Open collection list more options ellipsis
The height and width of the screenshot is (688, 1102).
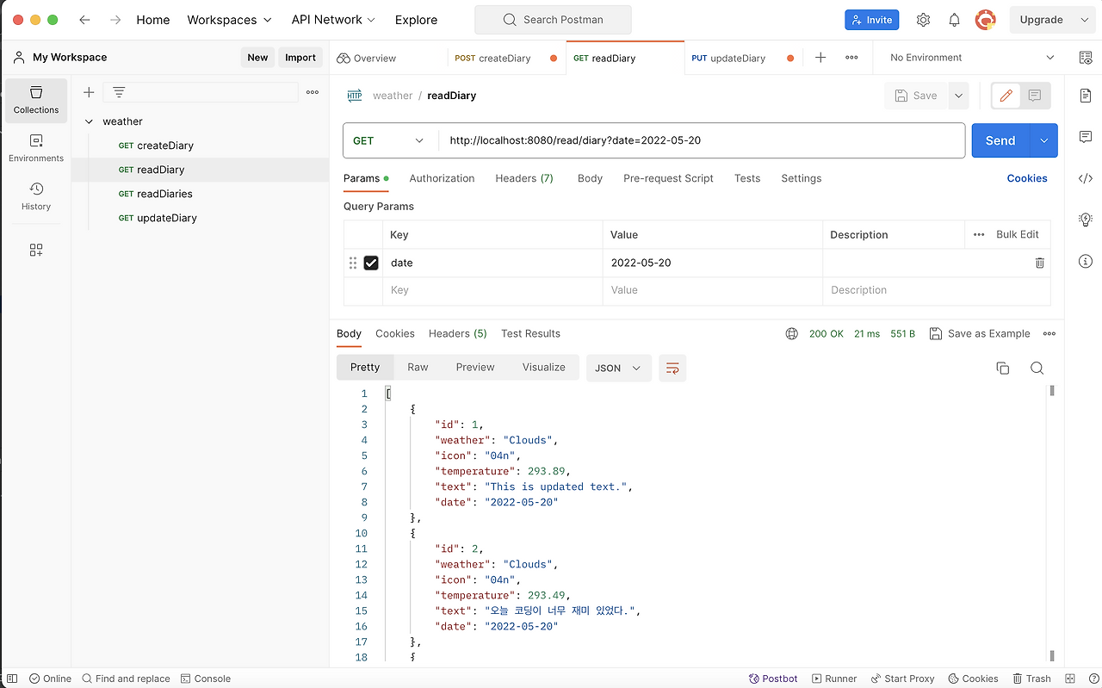click(313, 92)
